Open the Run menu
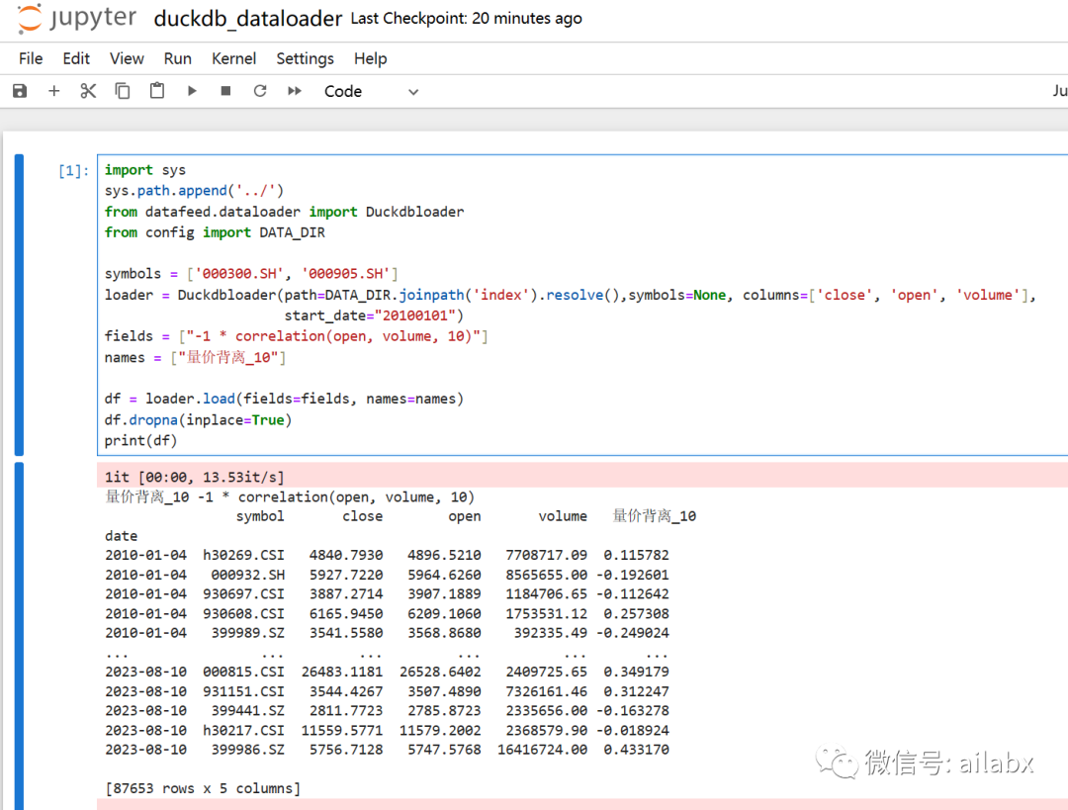The image size is (1068, 810). [x=178, y=58]
